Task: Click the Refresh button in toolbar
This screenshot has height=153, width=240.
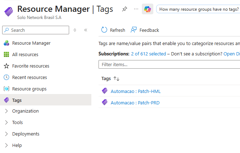Action: [x=113, y=30]
